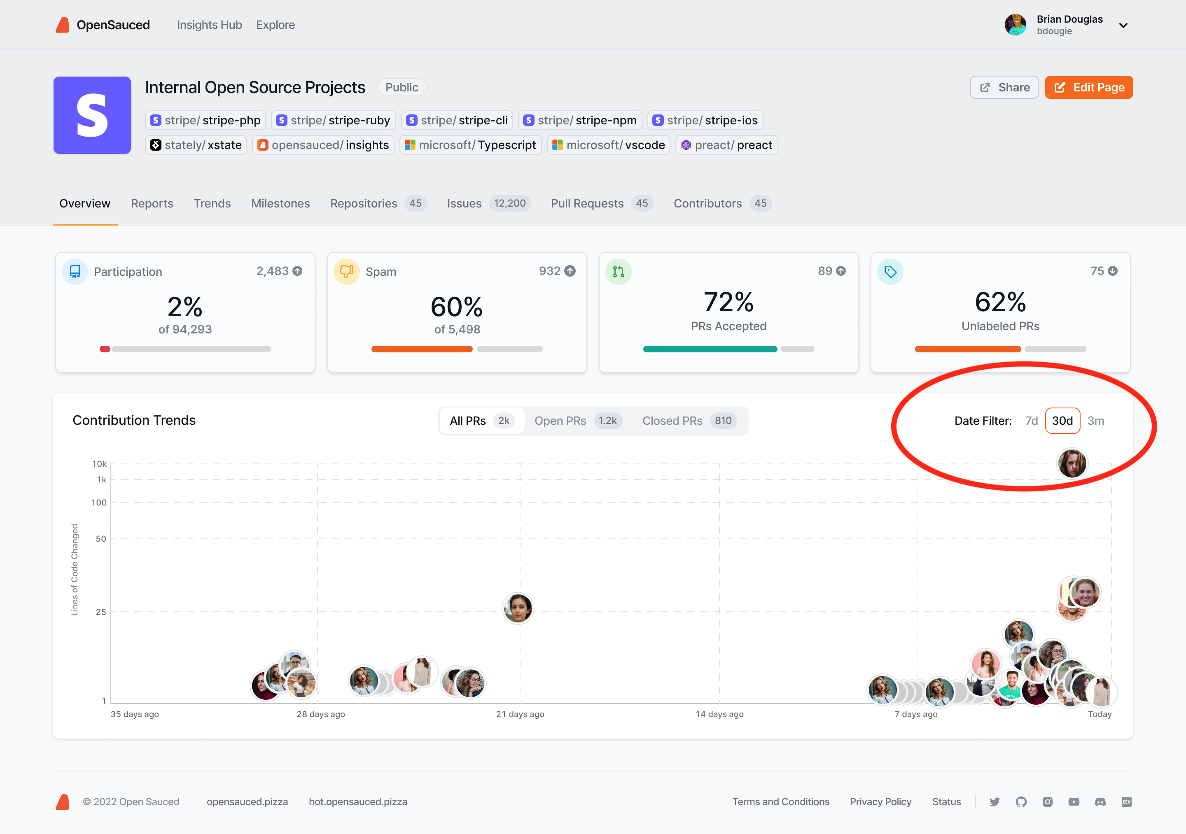Open the Contributors tab
1186x834 pixels.
pos(723,203)
